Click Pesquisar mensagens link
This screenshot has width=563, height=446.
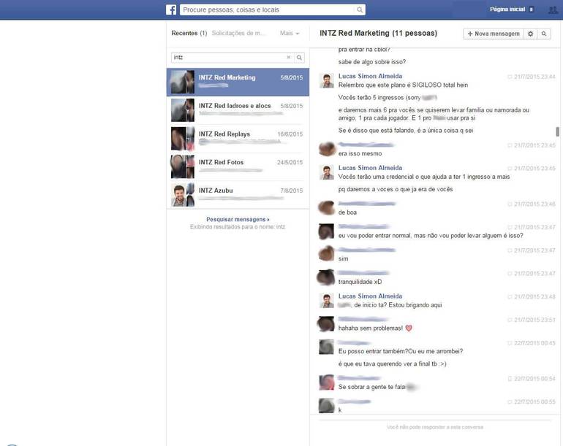coord(238,219)
